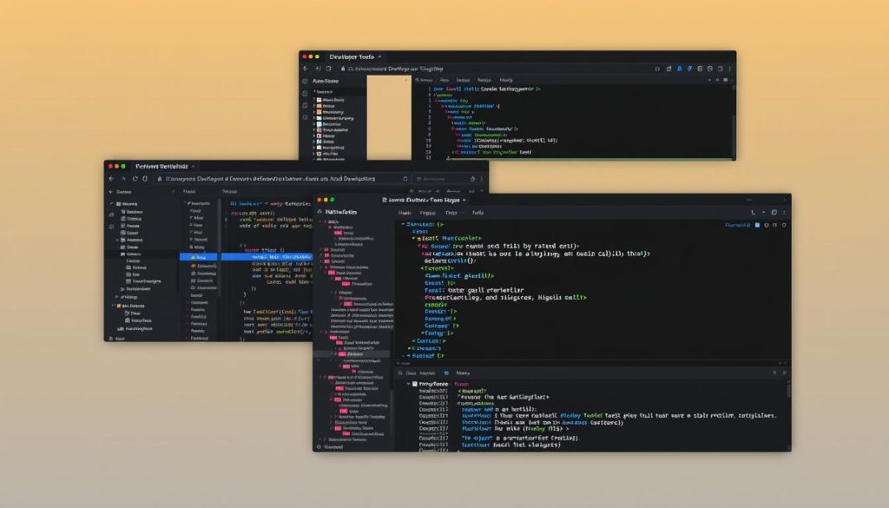Select the blue highlighted list row in left window

[x=246, y=257]
